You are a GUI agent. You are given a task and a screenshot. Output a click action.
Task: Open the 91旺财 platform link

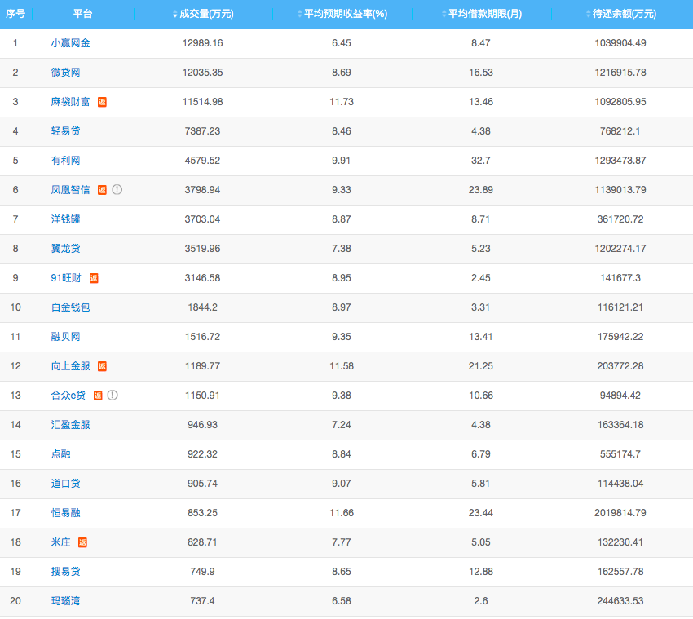(x=66, y=277)
